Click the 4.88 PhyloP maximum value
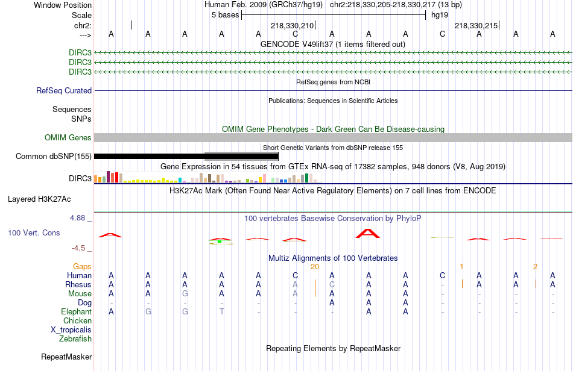Image resolution: width=573 pixels, height=371 pixels. coord(77,218)
